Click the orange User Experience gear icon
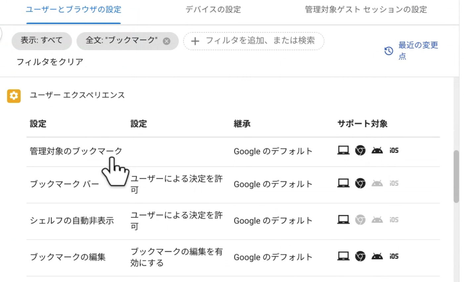The width and height of the screenshot is (464, 282). (x=14, y=96)
